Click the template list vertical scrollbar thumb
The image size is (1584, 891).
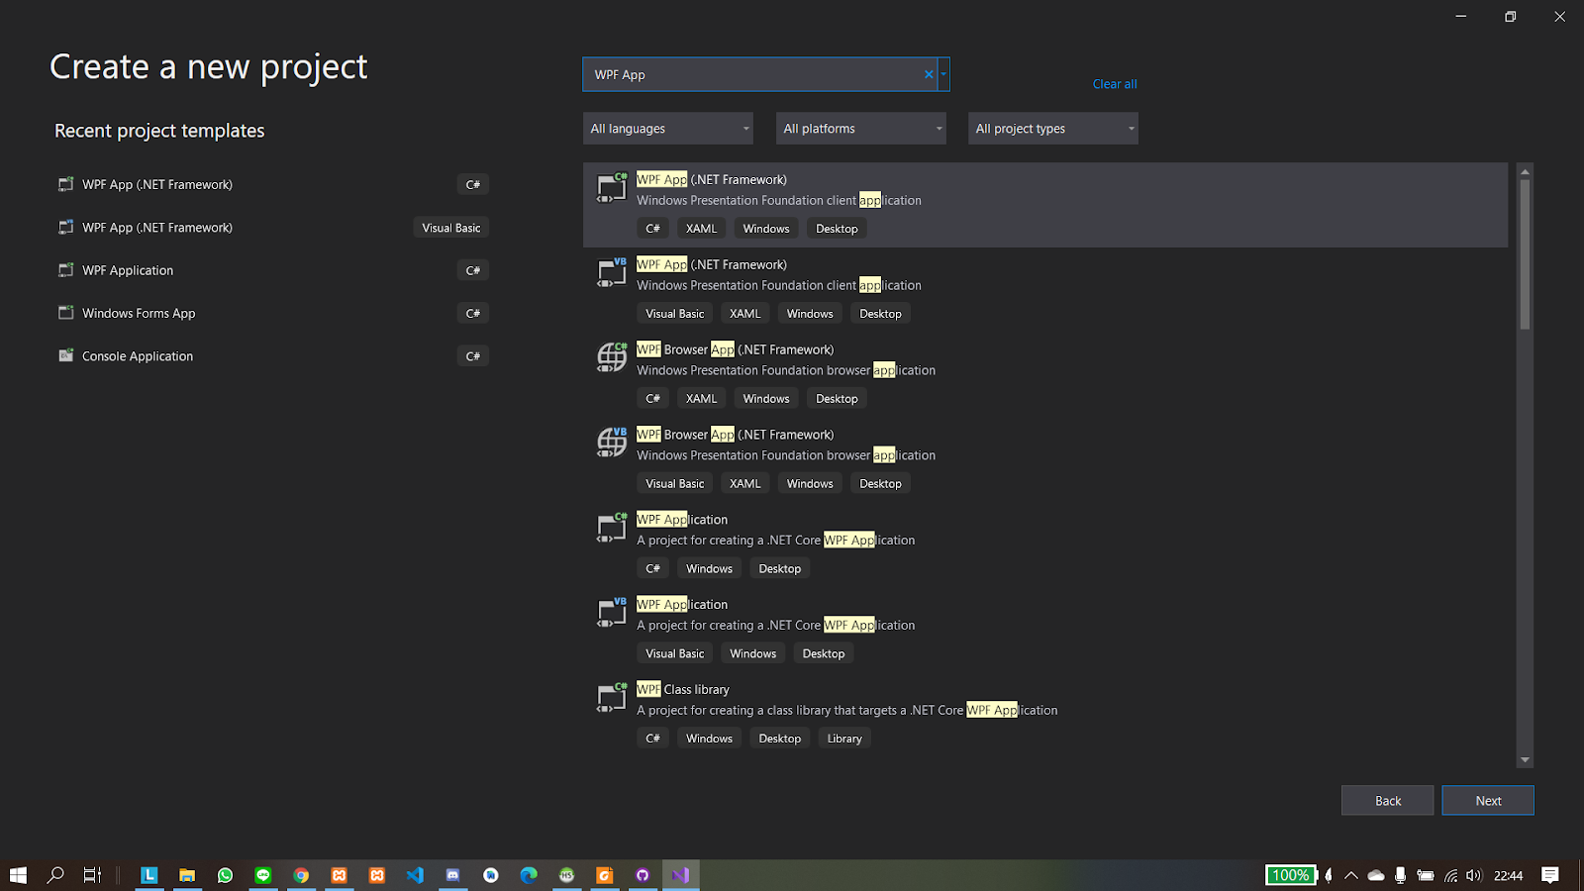pos(1525,253)
